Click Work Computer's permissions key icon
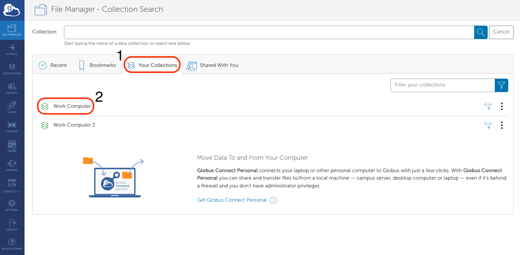The width and height of the screenshot is (520, 255). (x=488, y=106)
